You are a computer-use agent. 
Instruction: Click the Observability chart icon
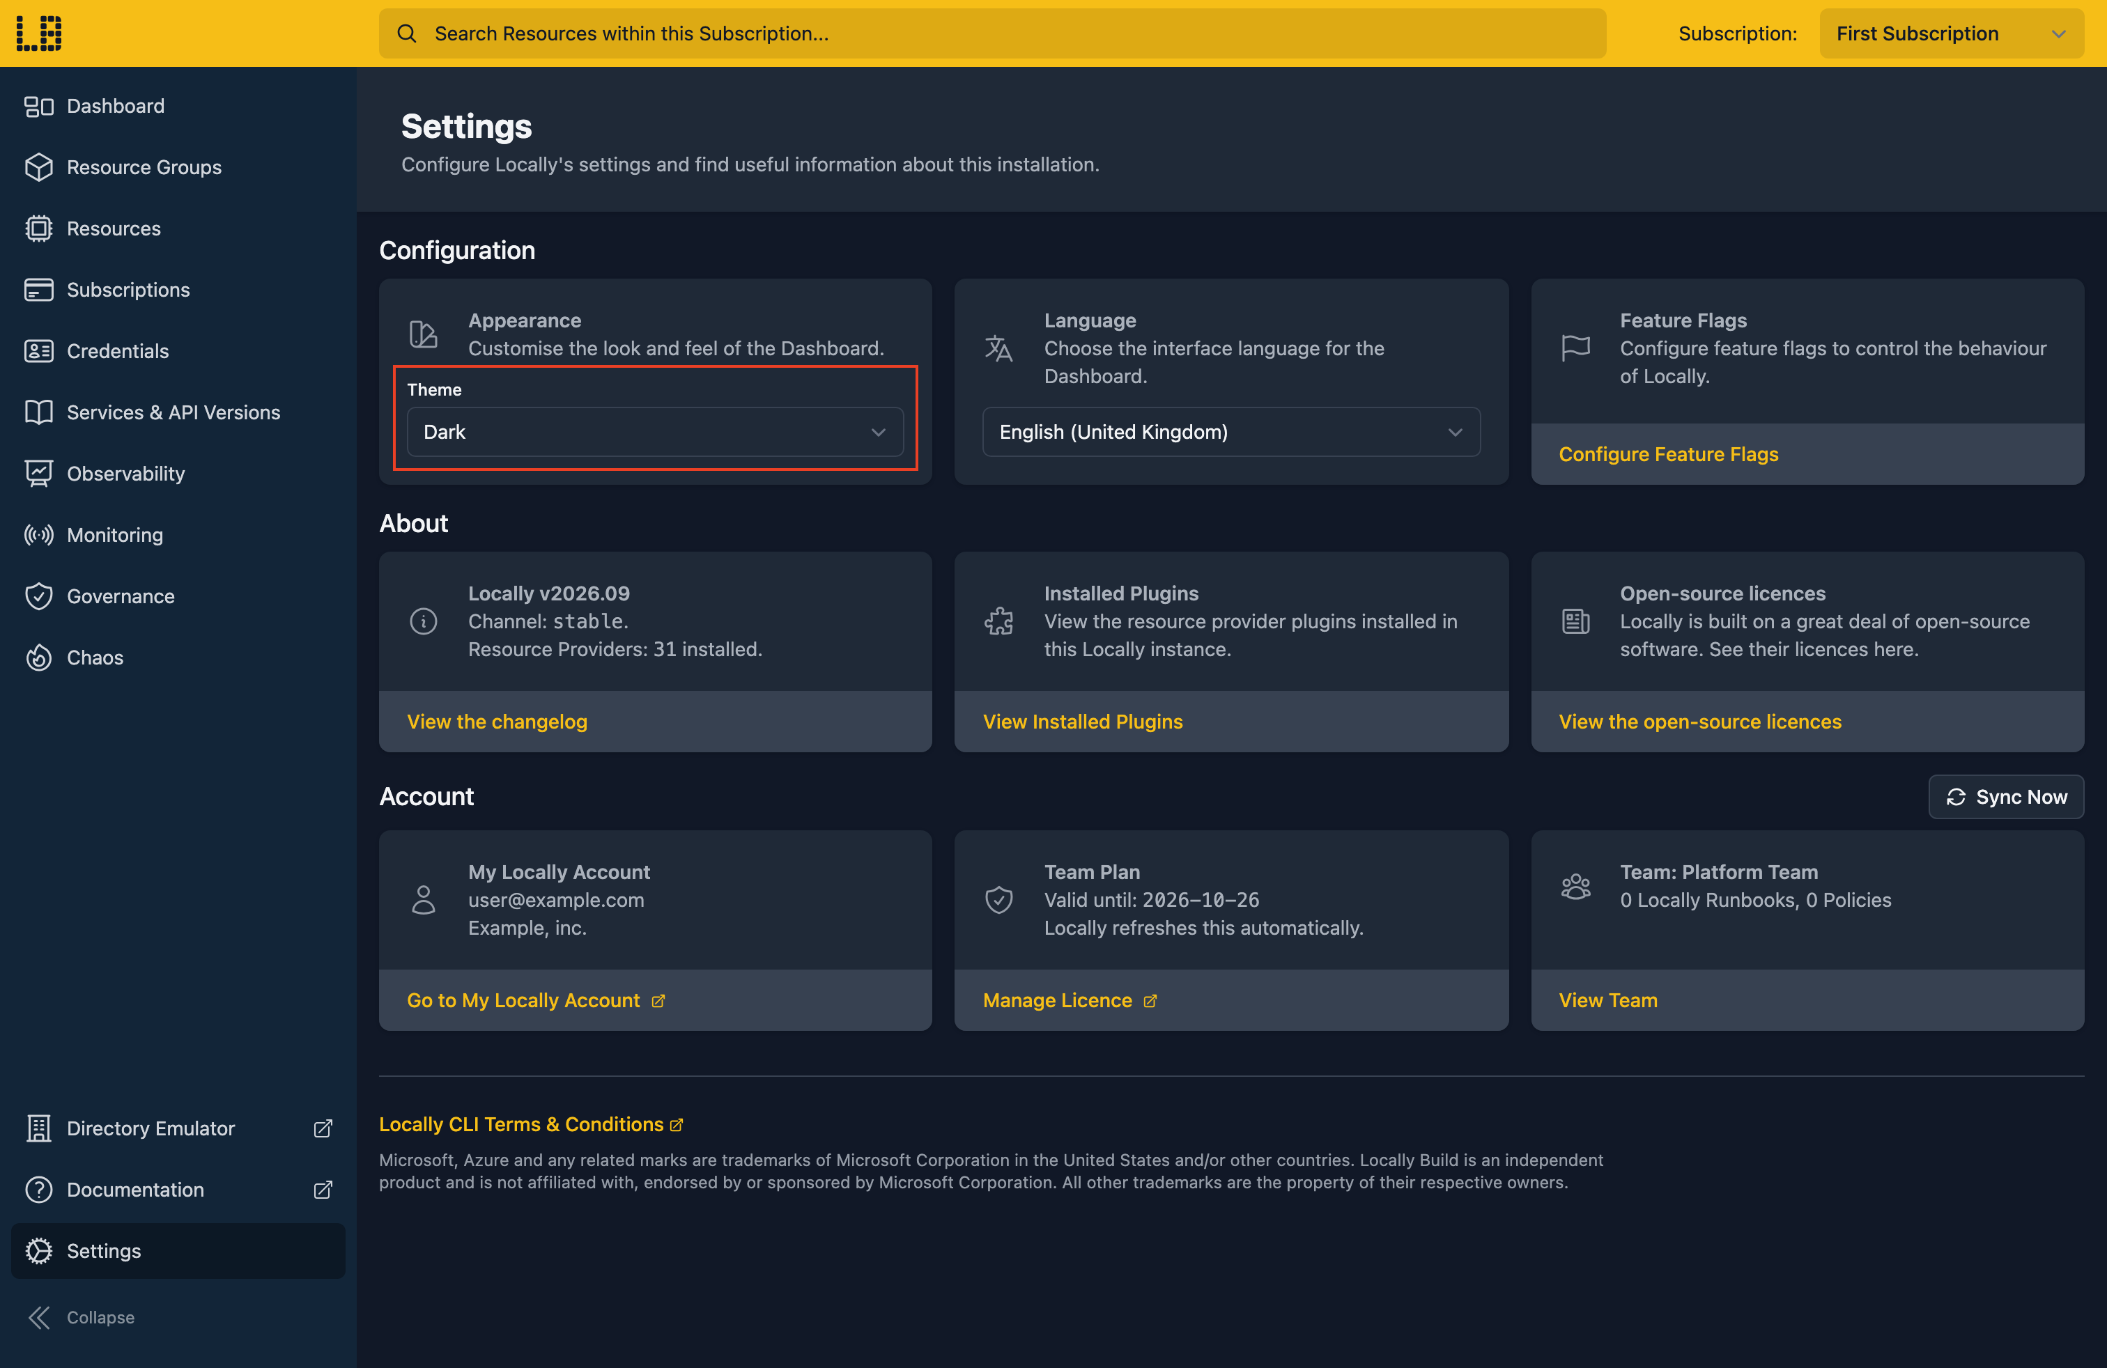pyautogui.click(x=39, y=474)
